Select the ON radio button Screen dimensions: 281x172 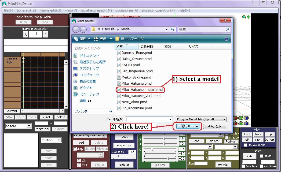pos(79,160)
